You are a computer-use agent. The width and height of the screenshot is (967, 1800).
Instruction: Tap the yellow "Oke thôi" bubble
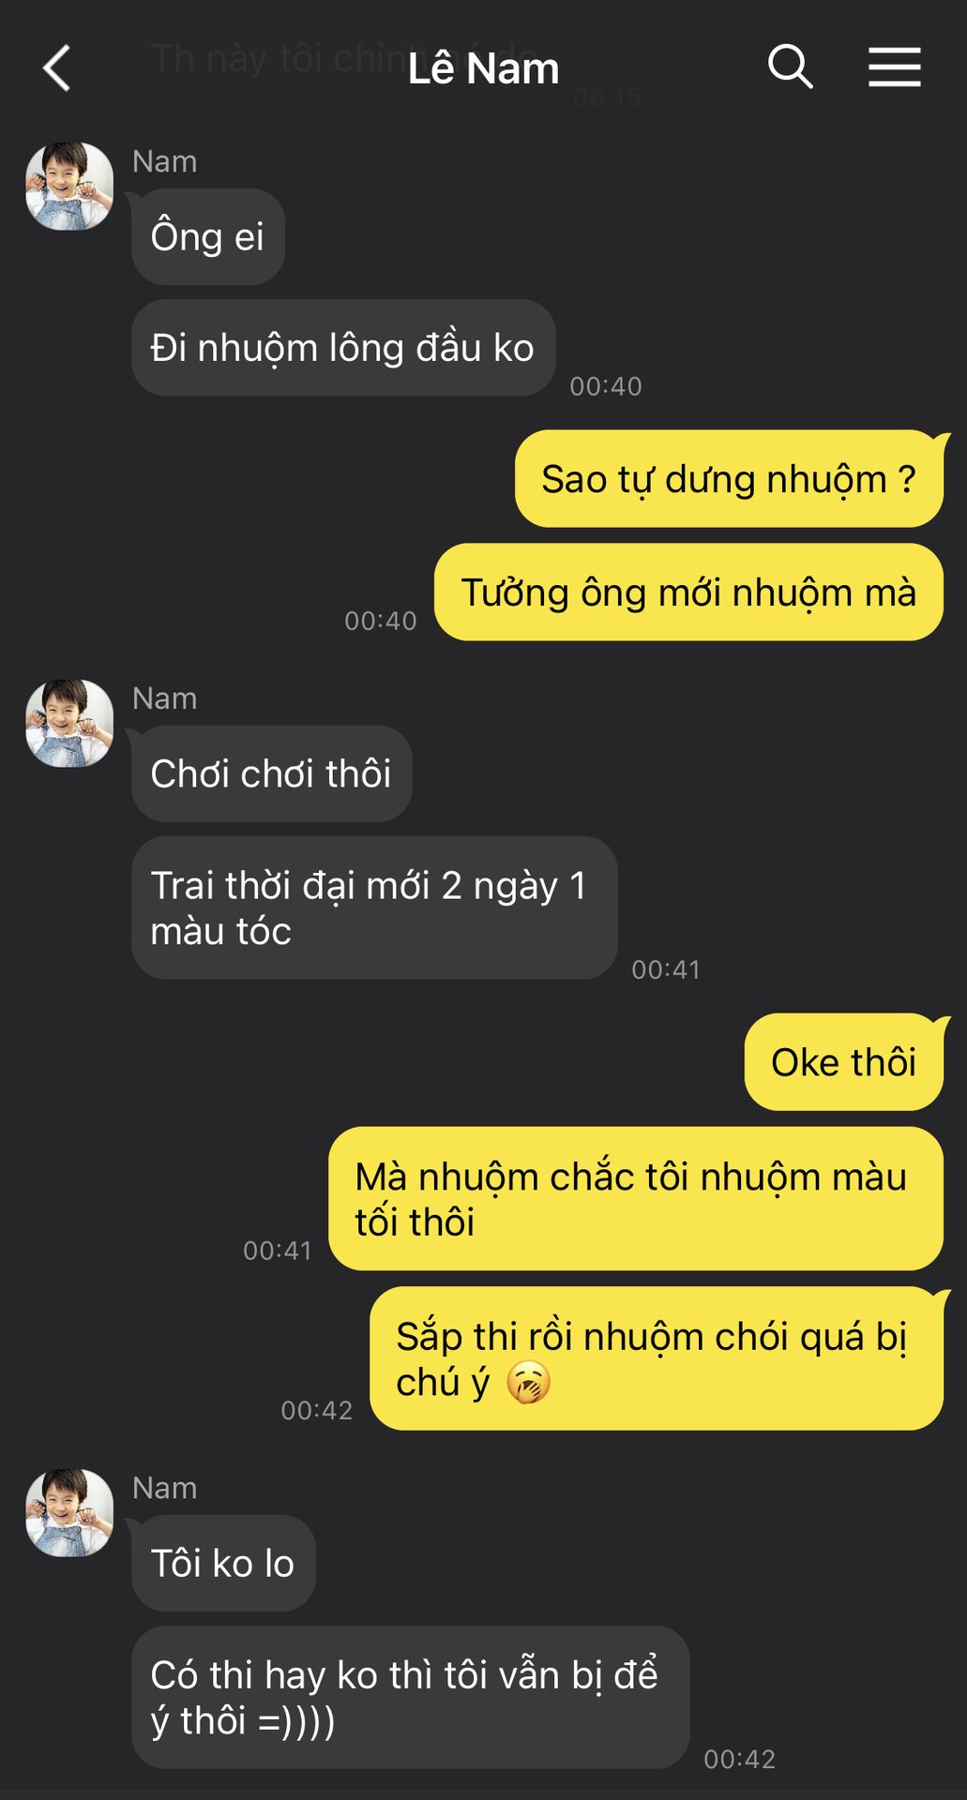point(844,1062)
